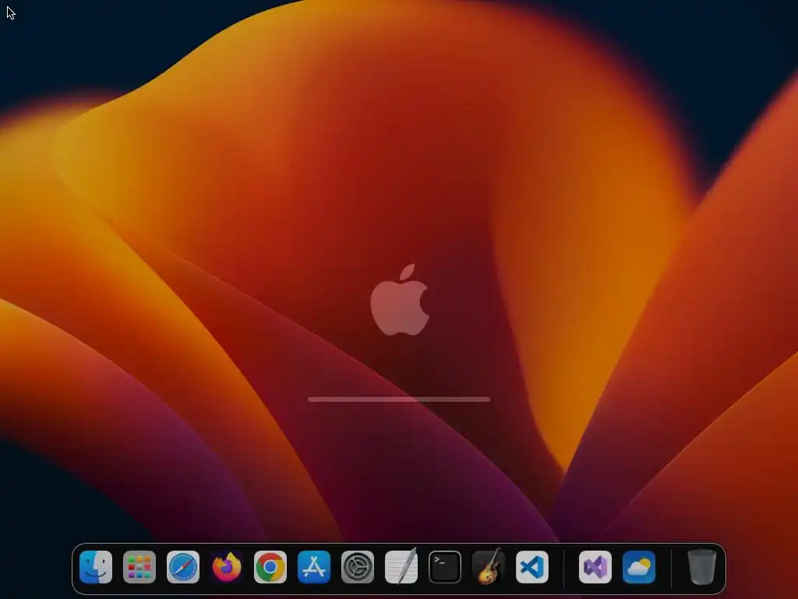Click the boot progress bar
Viewport: 798px width, 599px height.
tap(399, 399)
